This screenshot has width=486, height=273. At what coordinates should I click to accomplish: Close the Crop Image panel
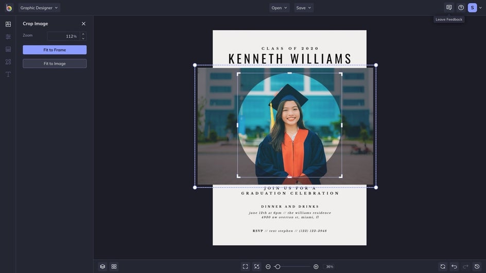click(83, 24)
